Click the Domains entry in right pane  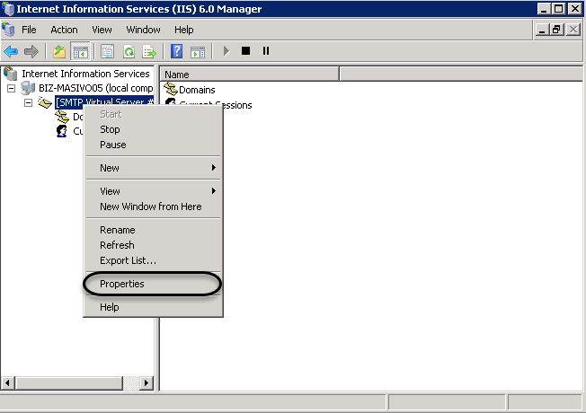(x=197, y=90)
